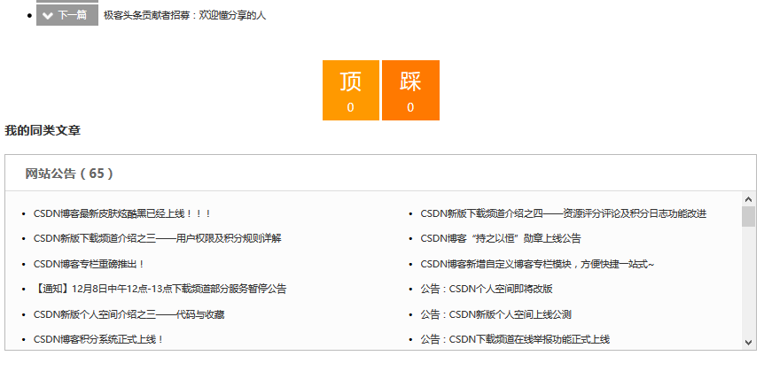Viewport: 764px width, 379px height.
Task: Open CSDN新版下载频道介绍之四 资源评分评论 article
Action: (564, 213)
